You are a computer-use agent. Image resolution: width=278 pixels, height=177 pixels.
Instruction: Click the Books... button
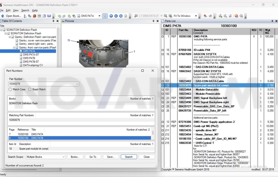pyautogui.click(x=75, y=157)
